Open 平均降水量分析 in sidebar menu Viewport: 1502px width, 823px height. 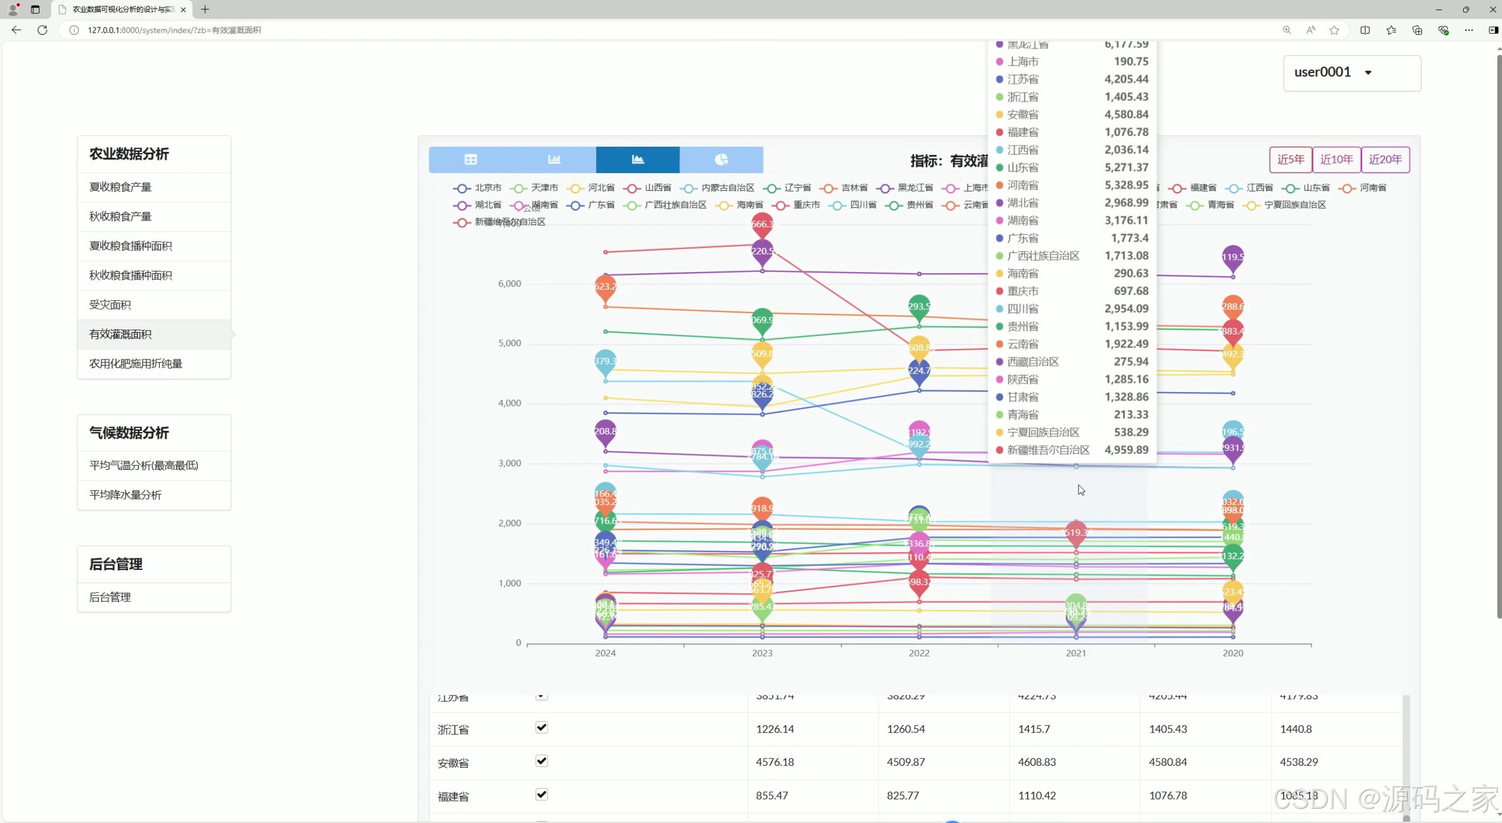[125, 495]
